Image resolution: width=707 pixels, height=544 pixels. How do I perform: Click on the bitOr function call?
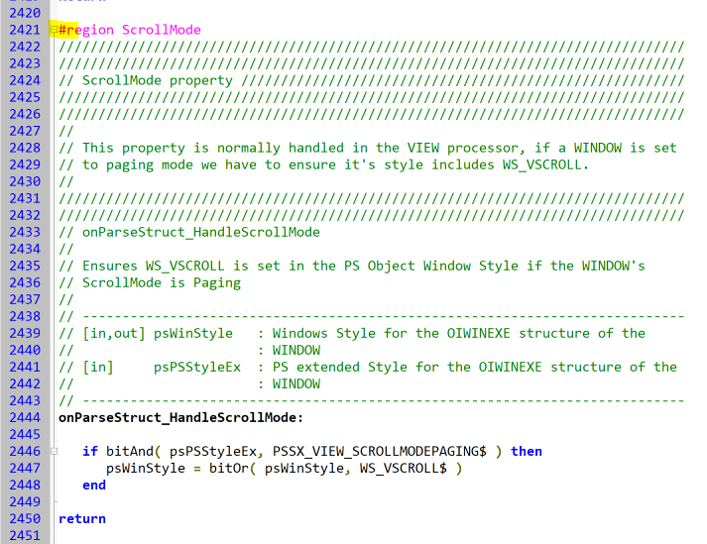coord(229,468)
